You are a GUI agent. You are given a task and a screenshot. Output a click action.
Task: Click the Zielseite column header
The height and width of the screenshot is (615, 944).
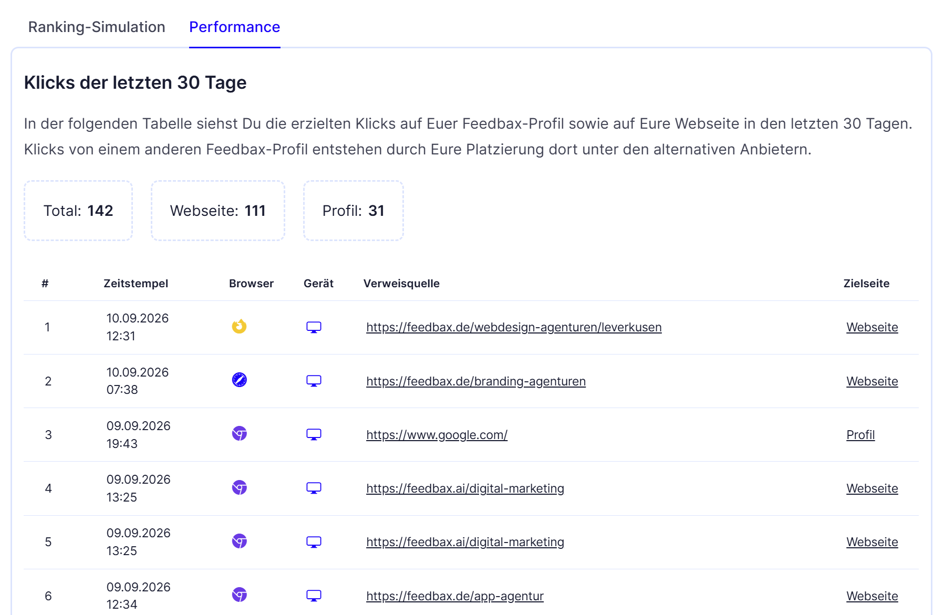tap(866, 284)
